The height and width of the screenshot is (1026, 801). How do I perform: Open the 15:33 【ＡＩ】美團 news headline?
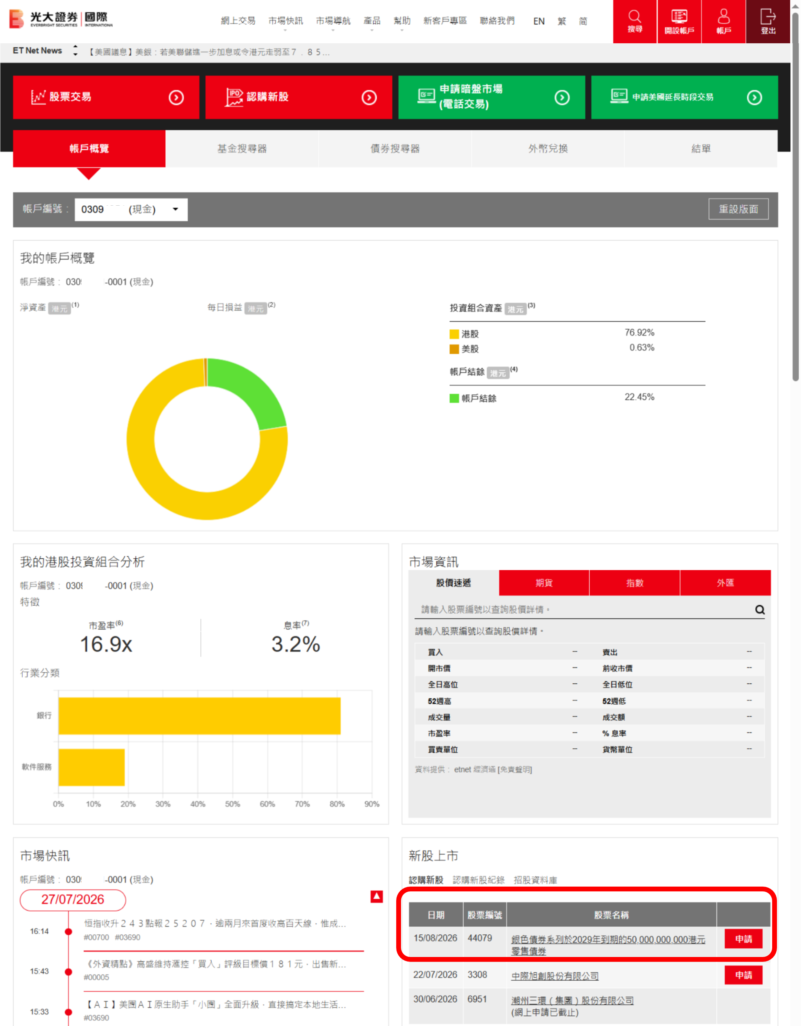click(215, 1004)
